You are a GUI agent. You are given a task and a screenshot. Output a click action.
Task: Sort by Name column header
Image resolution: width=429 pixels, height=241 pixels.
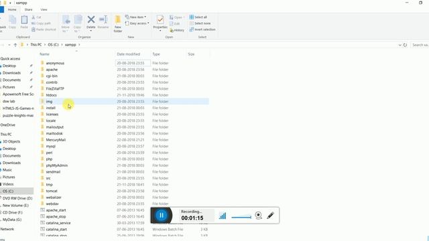tap(45, 54)
